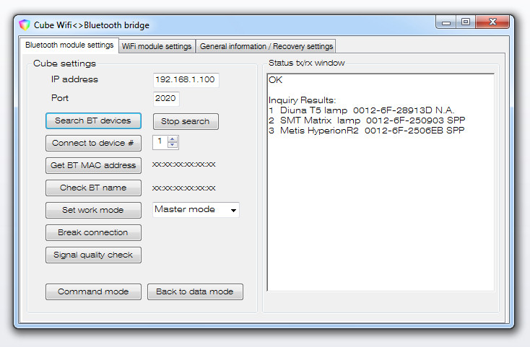Switch to Command mode
The height and width of the screenshot is (347, 530).
(93, 291)
